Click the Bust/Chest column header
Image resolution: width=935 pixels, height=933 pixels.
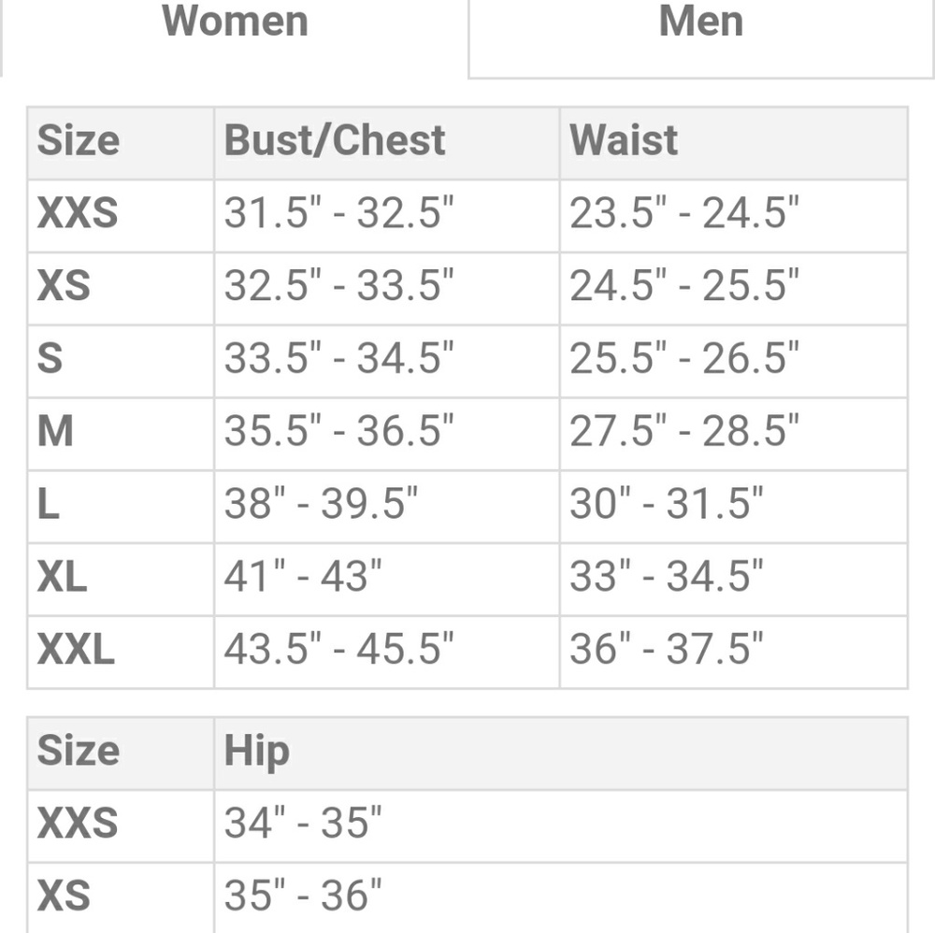tap(335, 141)
